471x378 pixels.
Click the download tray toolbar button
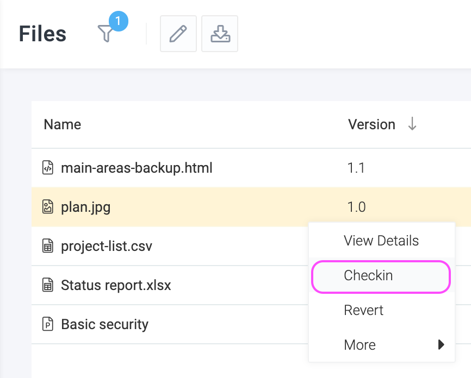point(220,34)
